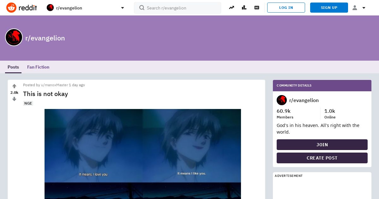Click the reddit wordmark text
The height and width of the screenshot is (199, 379).
[x=28, y=8]
